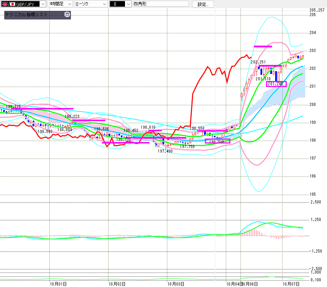
Task: Click the 設定 settings button
Action: click(203, 4)
